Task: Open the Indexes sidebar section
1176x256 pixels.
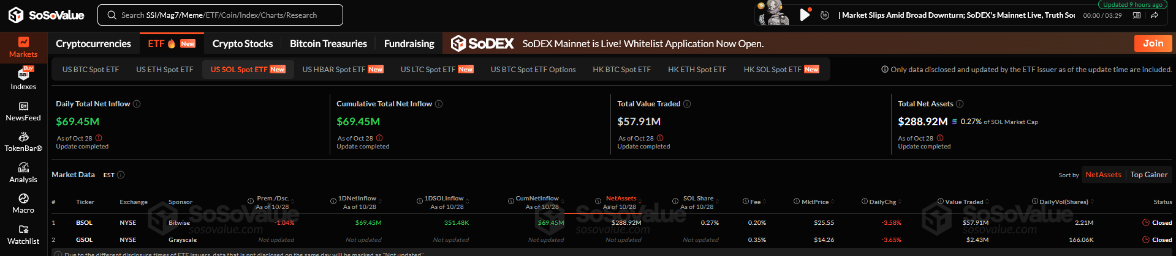Action: point(23,78)
